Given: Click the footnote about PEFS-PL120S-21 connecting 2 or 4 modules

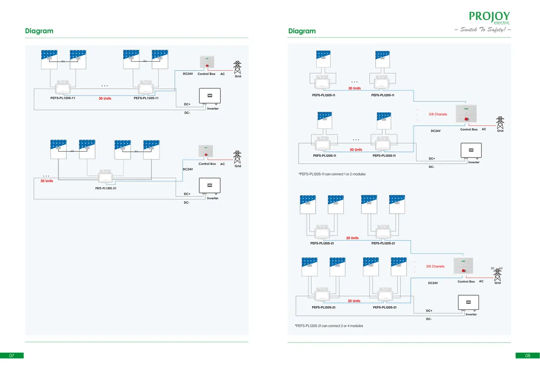Looking at the screenshot, I should pyautogui.click(x=329, y=326).
